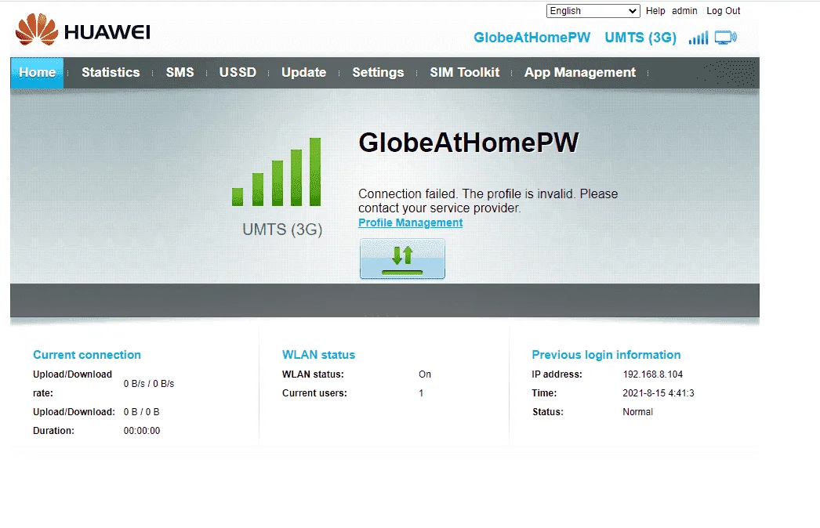The height and width of the screenshot is (528, 820).
Task: Click the WLAN status heading
Action: [x=318, y=355]
